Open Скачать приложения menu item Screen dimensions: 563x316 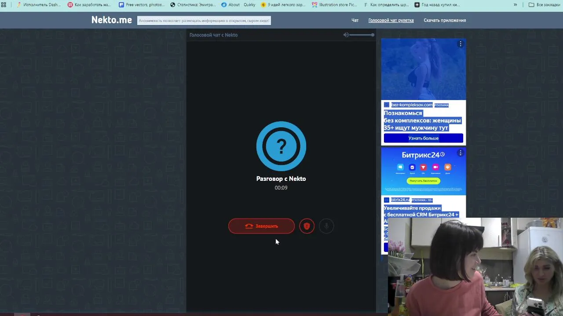(x=445, y=20)
